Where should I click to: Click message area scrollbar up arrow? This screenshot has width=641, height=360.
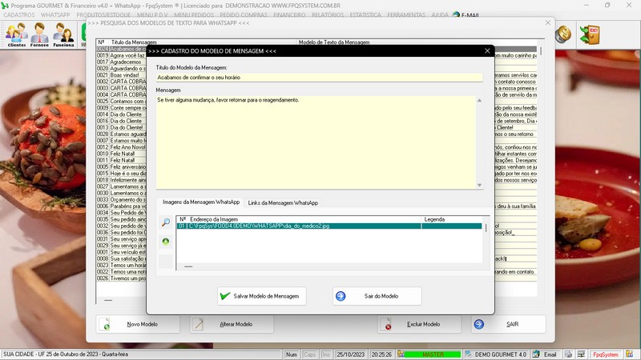479,100
